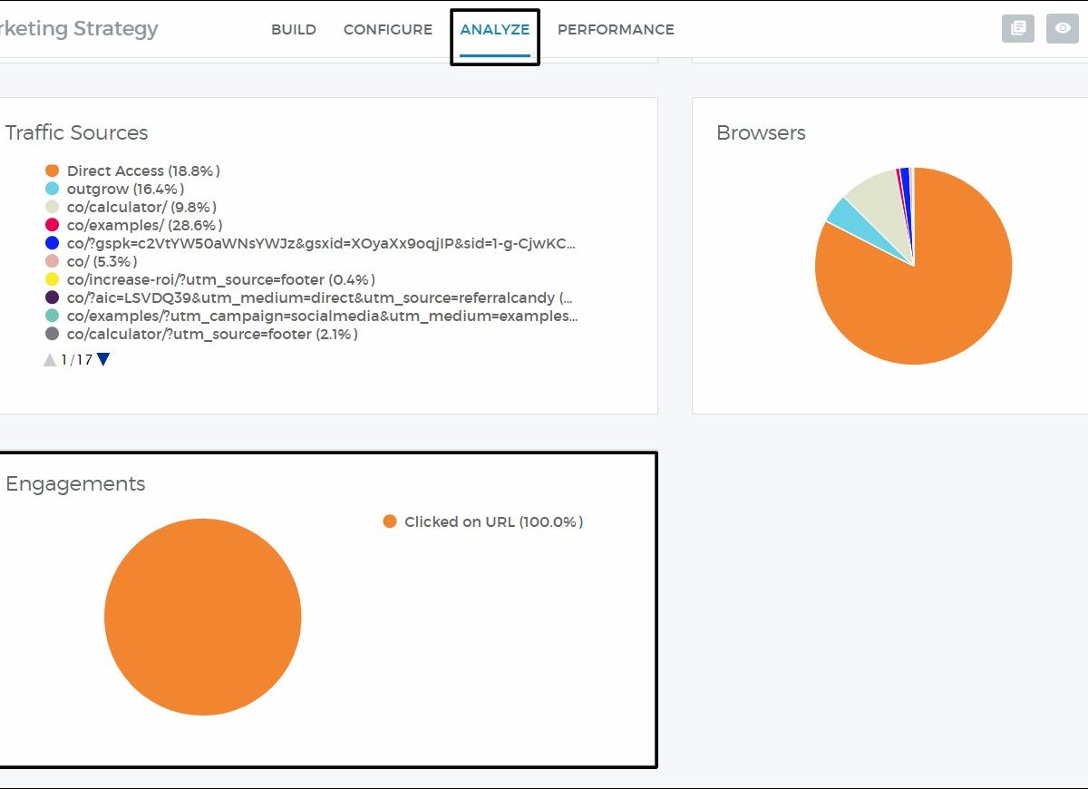Click the co/ (5.3%) legend label
Viewport: 1088px width, 789px height.
pyautogui.click(x=102, y=261)
